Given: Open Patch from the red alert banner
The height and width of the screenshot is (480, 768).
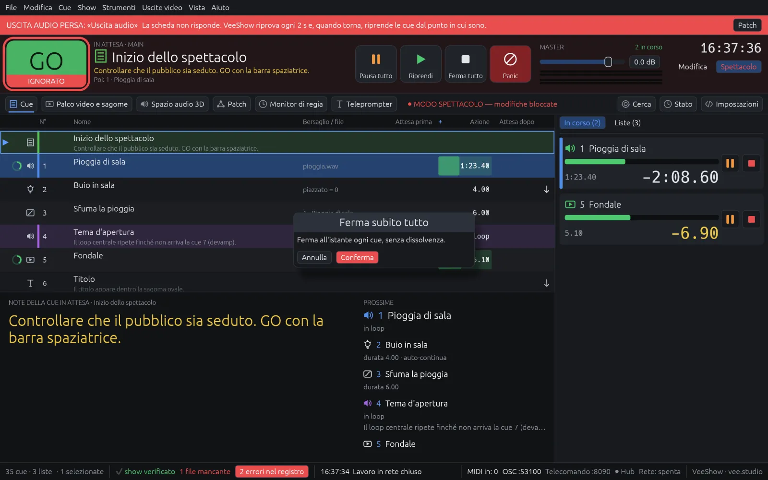Looking at the screenshot, I should (x=747, y=25).
